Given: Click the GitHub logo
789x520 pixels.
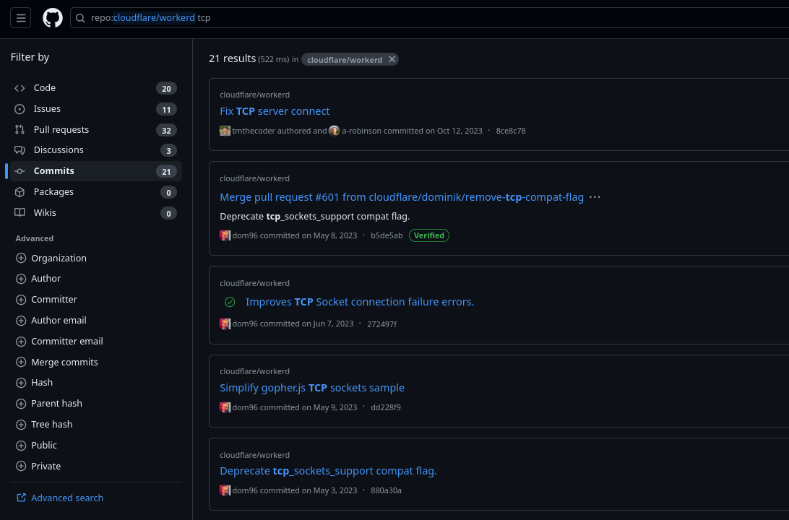Looking at the screenshot, I should pos(52,17).
